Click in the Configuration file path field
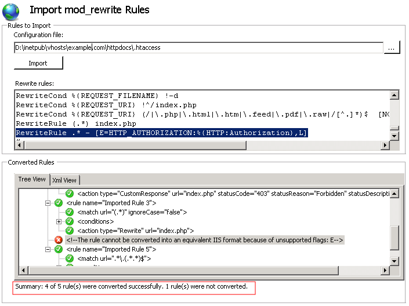Screen dimensions: 409x306 click(197, 49)
